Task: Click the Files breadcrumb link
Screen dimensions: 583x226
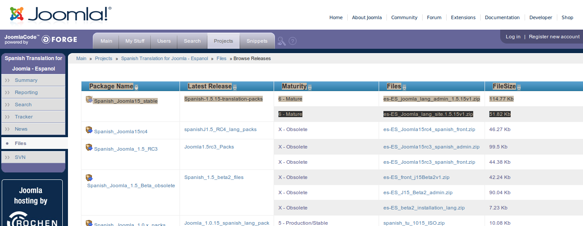Action: click(x=221, y=58)
